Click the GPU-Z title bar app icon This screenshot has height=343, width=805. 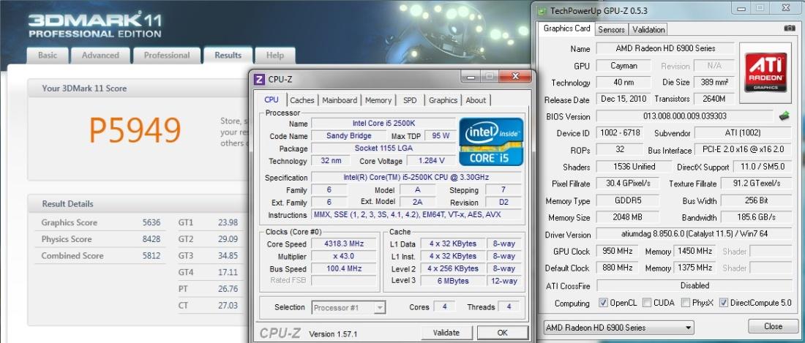coord(542,10)
